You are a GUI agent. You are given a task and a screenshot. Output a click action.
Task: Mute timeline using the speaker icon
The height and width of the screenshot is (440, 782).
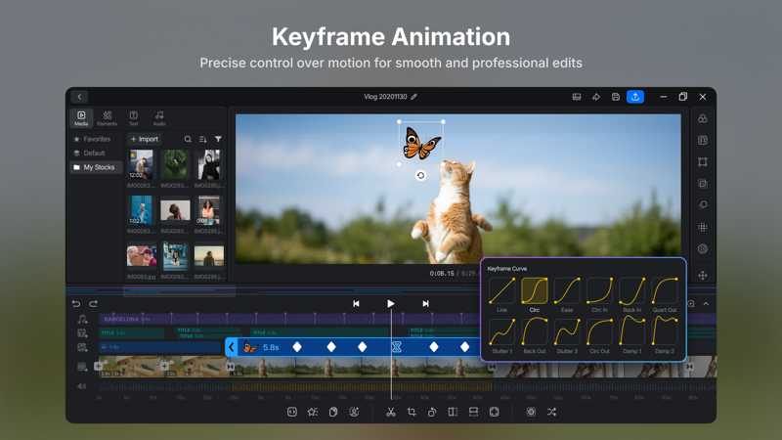click(82, 386)
